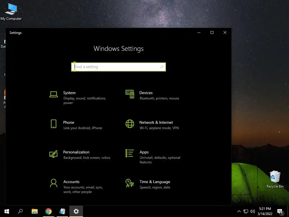Click the Accounts person icon
Viewport: 289px width, 217px height.
point(54,183)
